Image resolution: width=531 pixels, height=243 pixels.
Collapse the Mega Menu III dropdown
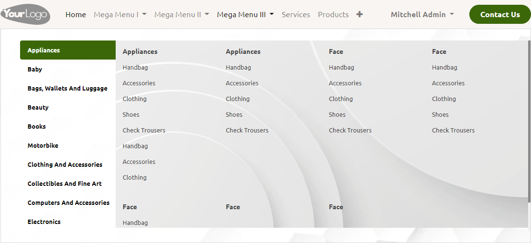coord(245,15)
